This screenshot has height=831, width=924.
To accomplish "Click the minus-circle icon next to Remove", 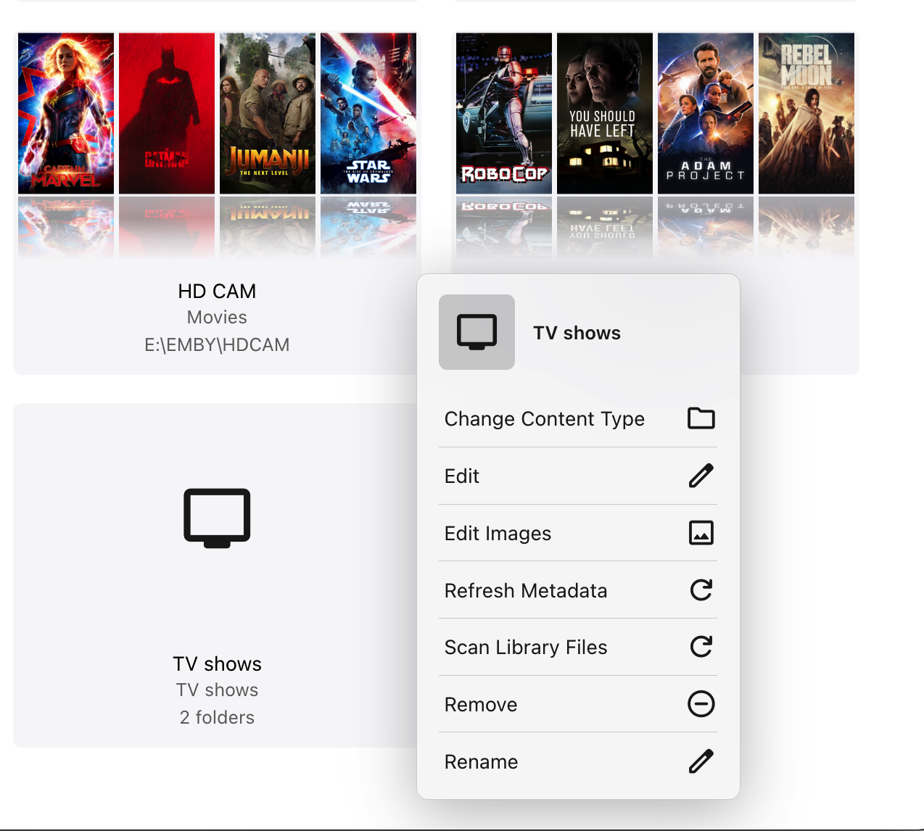I will (x=701, y=704).
